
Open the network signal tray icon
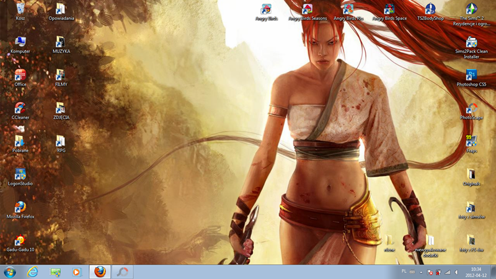[447, 272]
